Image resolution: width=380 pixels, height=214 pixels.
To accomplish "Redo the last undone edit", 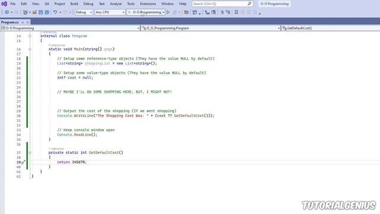I will 65,12.
